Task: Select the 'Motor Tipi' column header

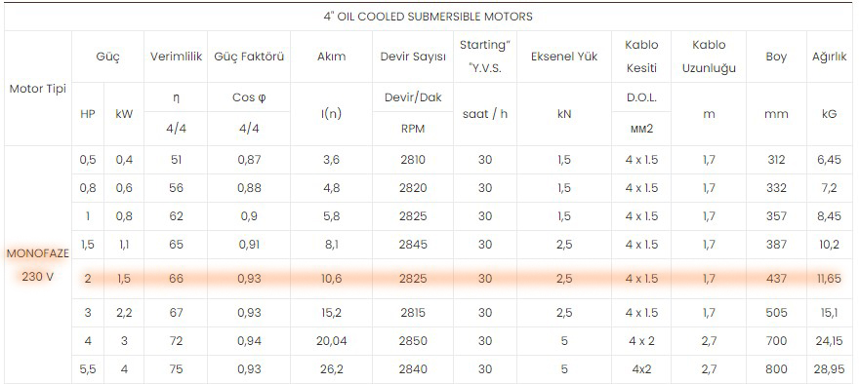Action: pyautogui.click(x=38, y=89)
